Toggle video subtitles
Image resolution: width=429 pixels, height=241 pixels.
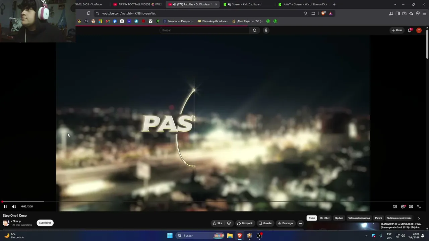click(x=395, y=207)
